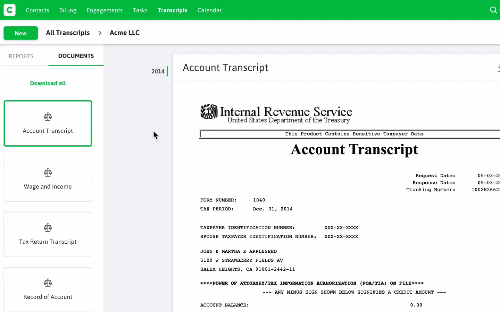Viewport: 500px width, 312px height.
Task: Open the Tasks menu item
Action: [140, 10]
